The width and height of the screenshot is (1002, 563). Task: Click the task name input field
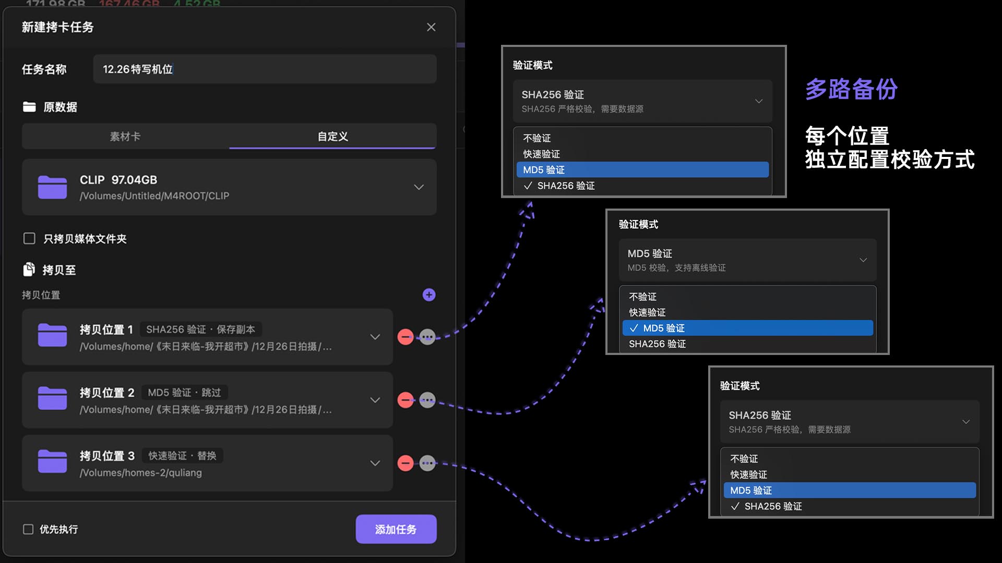(265, 69)
